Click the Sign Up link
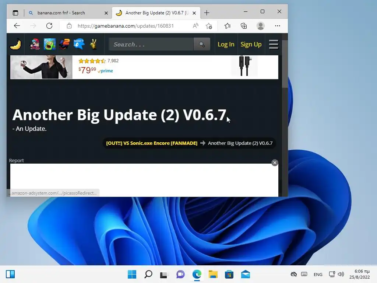 (x=251, y=44)
